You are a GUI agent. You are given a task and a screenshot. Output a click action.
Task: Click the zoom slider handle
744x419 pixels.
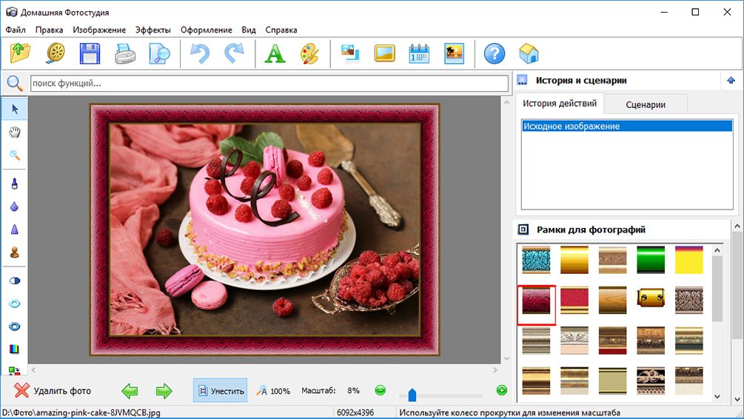tap(412, 395)
